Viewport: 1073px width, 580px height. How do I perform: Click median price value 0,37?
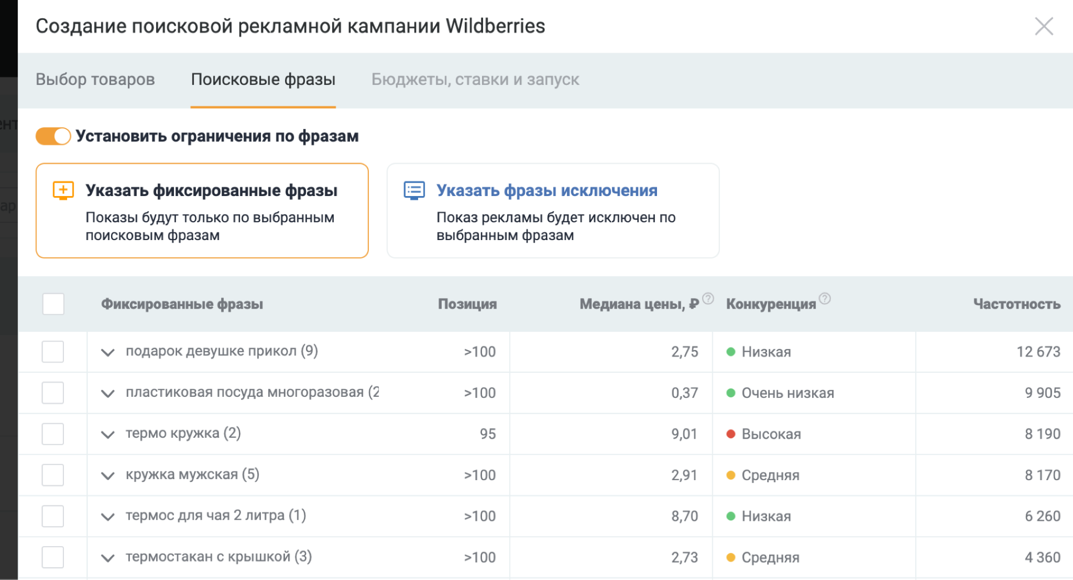click(684, 393)
